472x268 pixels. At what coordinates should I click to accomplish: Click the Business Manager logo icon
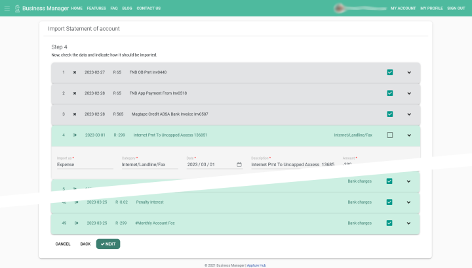(17, 9)
